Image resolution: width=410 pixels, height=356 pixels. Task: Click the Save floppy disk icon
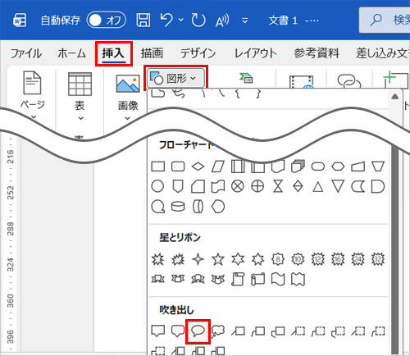pos(143,21)
